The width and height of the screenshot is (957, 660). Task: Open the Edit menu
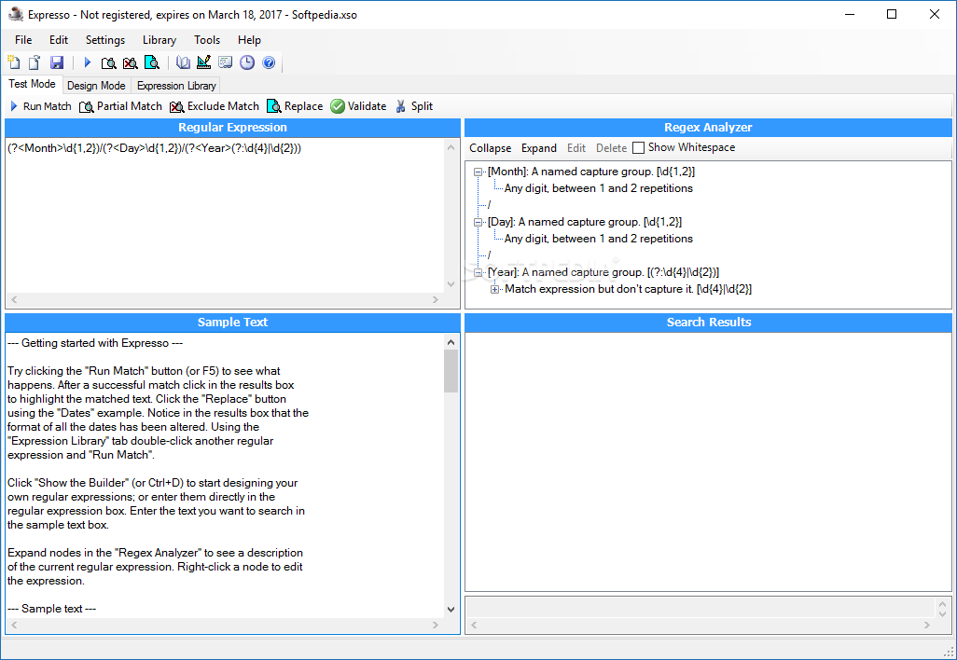pyautogui.click(x=59, y=40)
